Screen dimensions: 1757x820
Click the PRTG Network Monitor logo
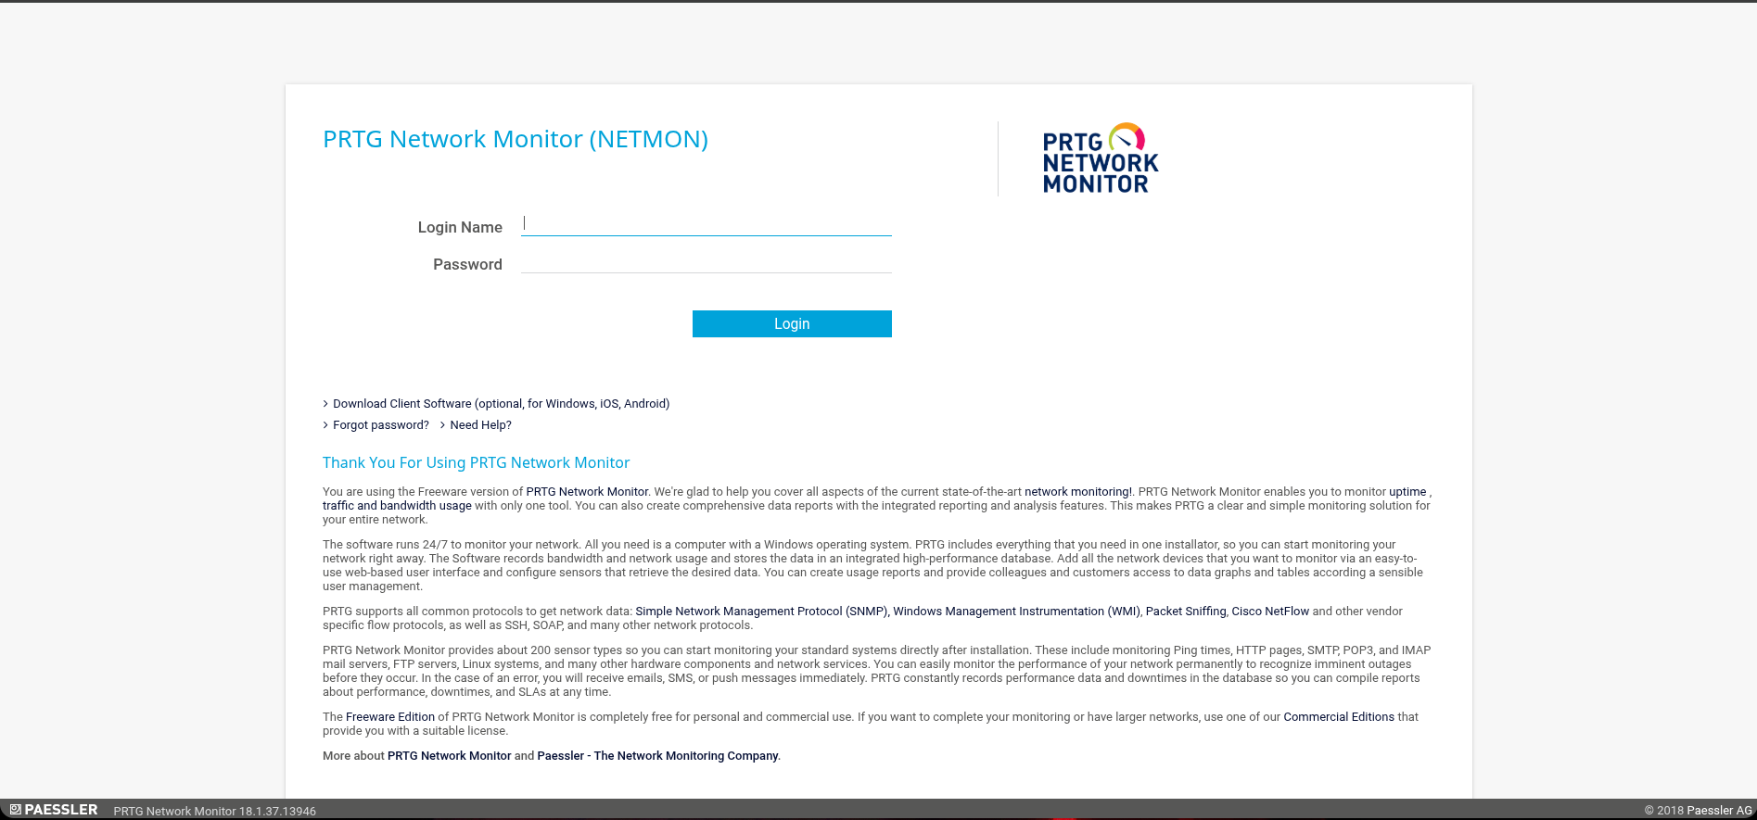[x=1101, y=158]
